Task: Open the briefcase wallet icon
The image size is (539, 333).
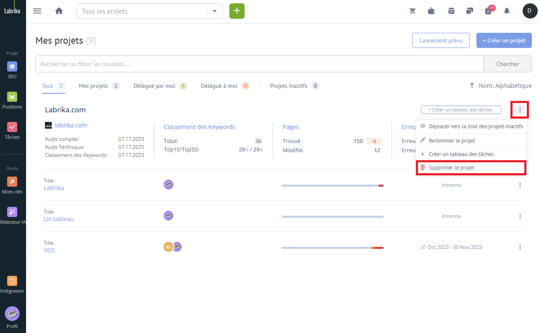Action: [x=431, y=11]
